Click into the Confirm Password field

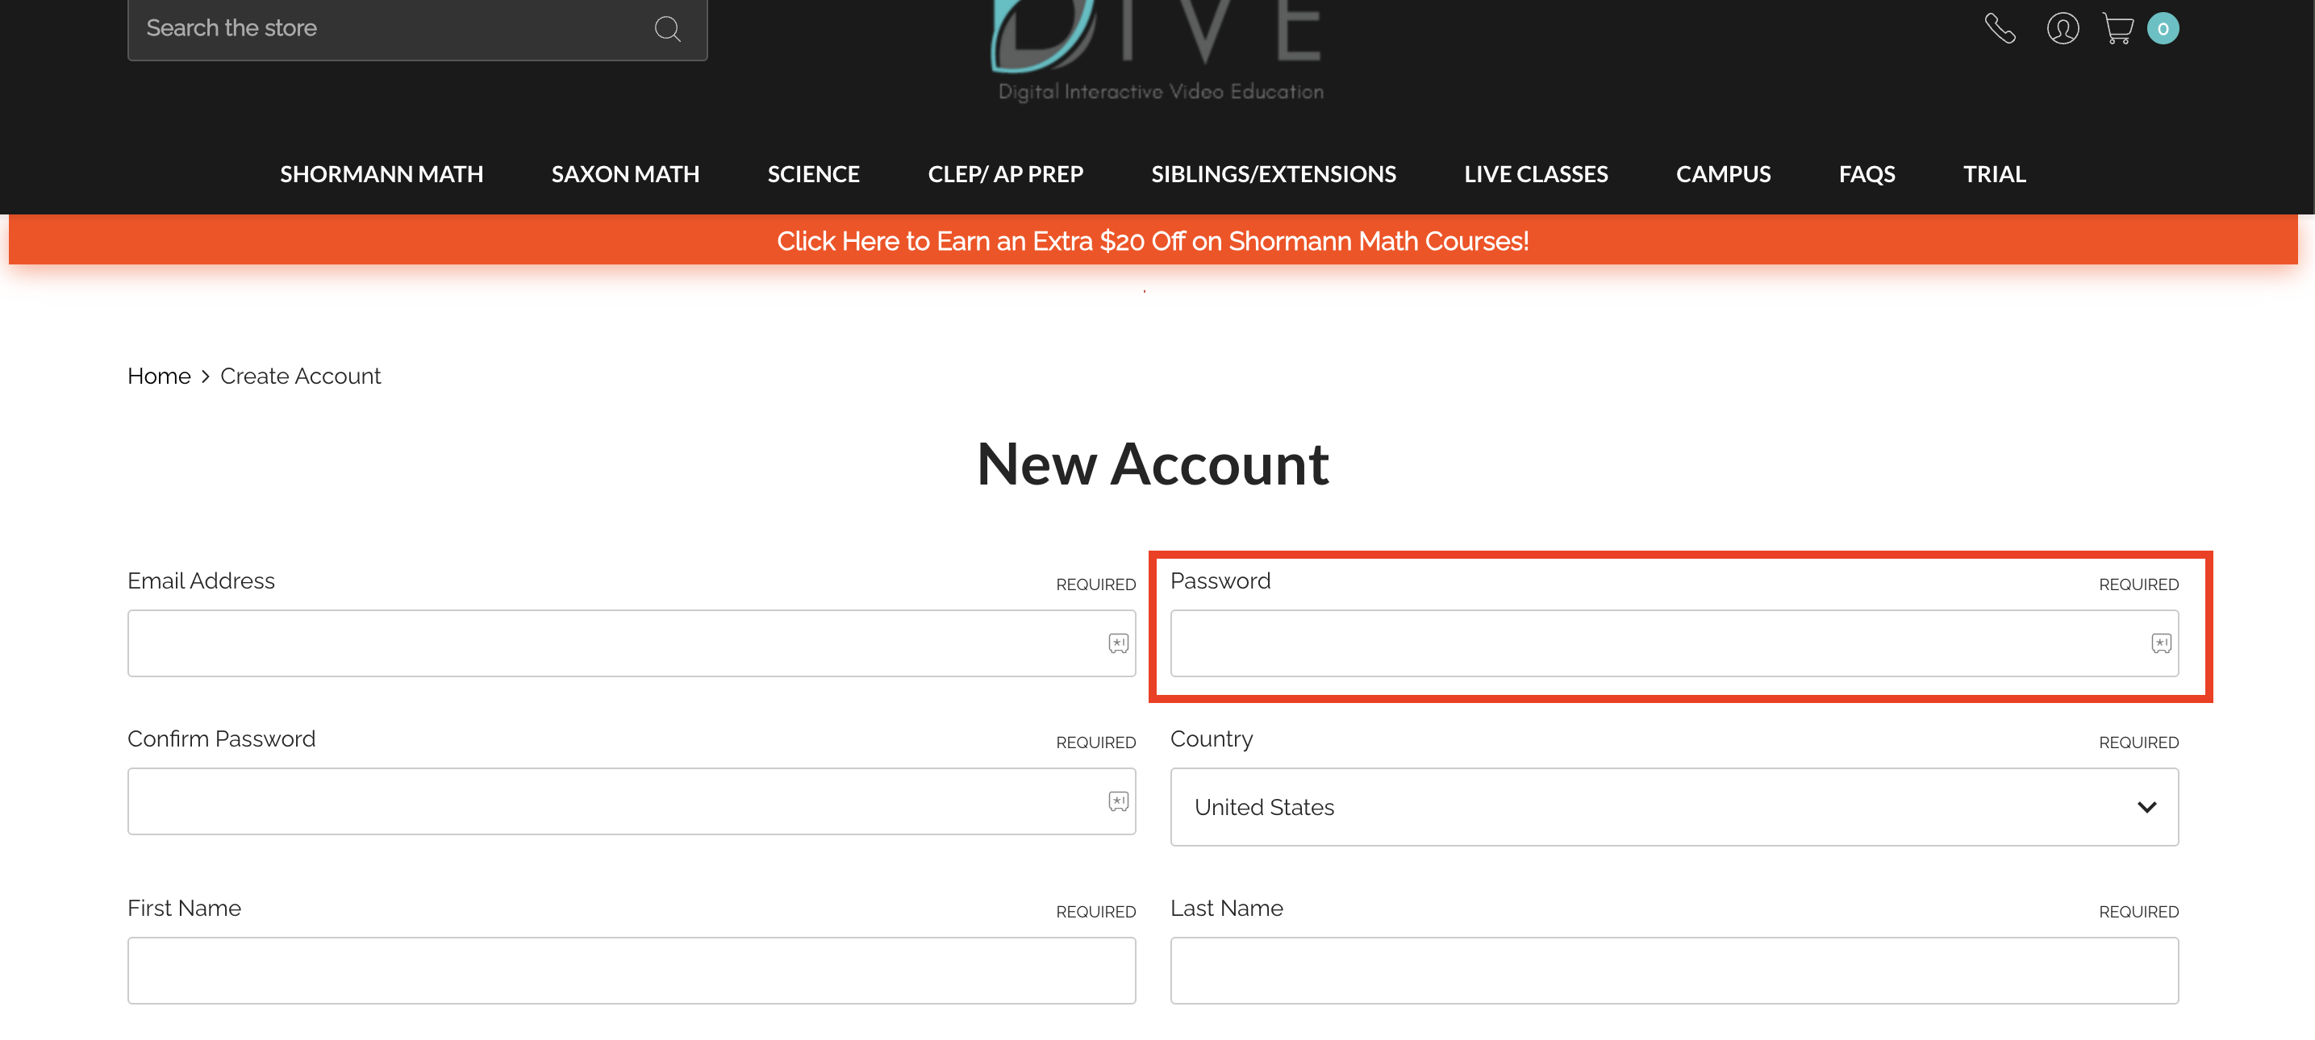tap(632, 801)
